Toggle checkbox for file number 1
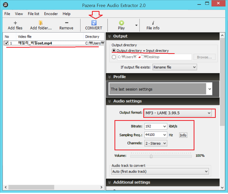 click(x=6, y=43)
